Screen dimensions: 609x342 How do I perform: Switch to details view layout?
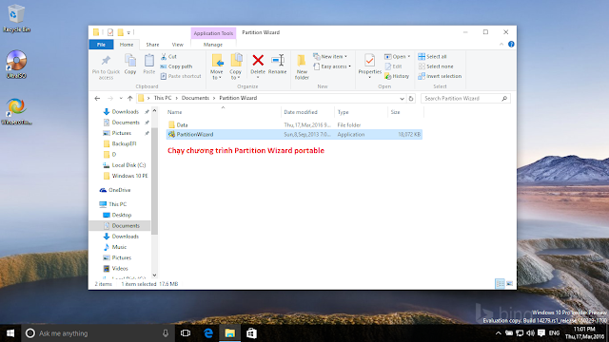point(500,284)
